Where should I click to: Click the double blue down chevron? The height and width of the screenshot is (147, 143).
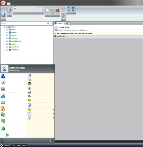(73, 11)
